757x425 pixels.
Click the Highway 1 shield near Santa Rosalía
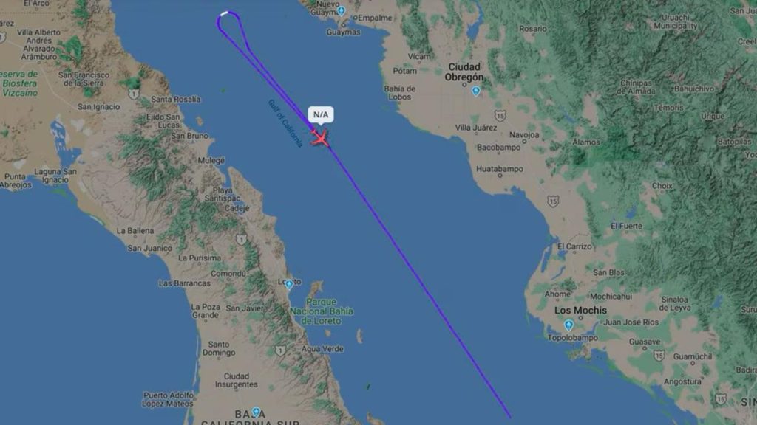coord(135,94)
